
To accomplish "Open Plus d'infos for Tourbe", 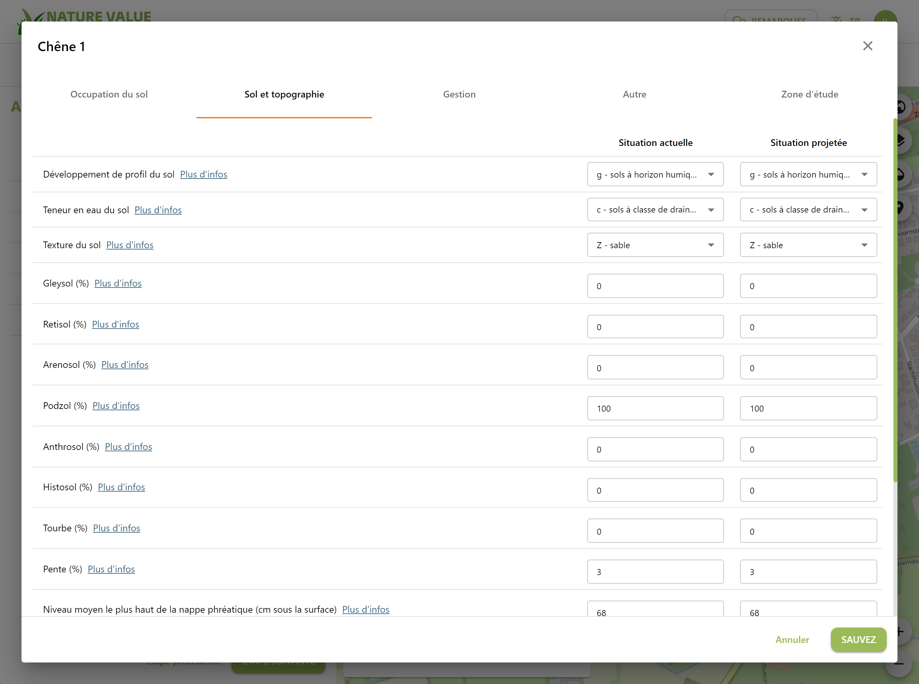I will click(x=116, y=528).
